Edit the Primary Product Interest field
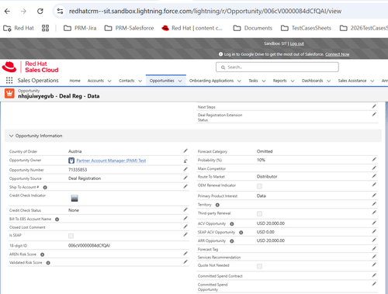This screenshot has width=388, height=294. click(x=374, y=195)
